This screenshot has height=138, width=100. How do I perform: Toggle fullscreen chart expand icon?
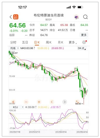click(77, 101)
